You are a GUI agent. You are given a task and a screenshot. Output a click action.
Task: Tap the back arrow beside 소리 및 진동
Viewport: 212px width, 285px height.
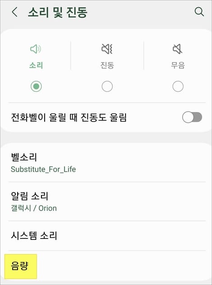tap(15, 12)
